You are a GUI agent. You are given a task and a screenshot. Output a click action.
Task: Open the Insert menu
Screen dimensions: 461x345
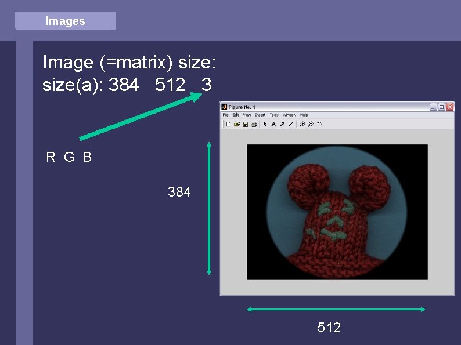point(260,115)
